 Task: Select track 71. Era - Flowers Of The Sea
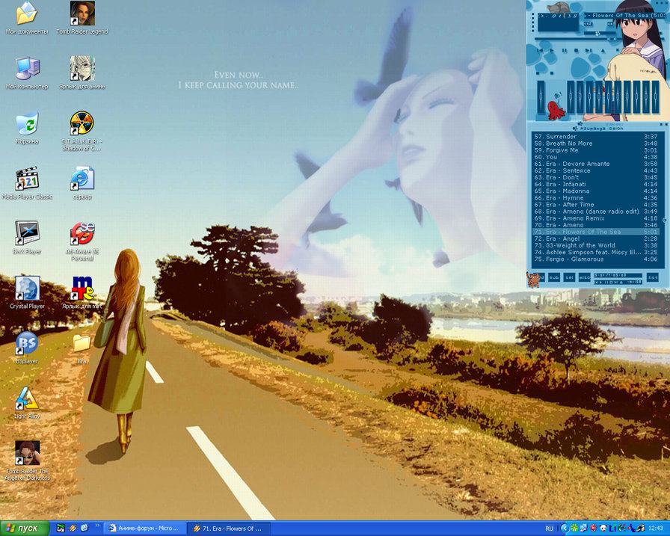(596, 232)
